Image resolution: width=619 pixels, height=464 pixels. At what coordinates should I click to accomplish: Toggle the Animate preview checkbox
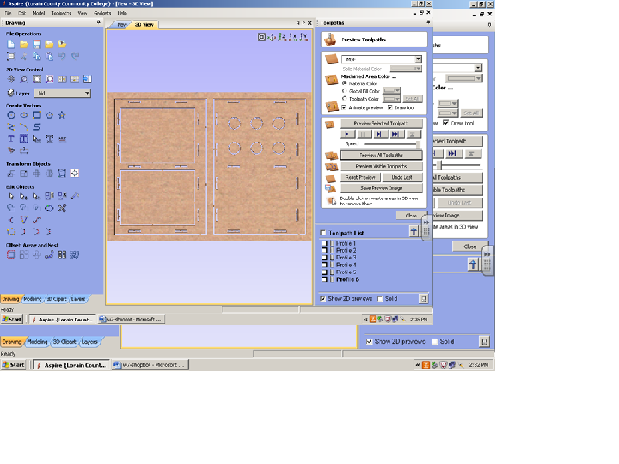click(x=344, y=107)
